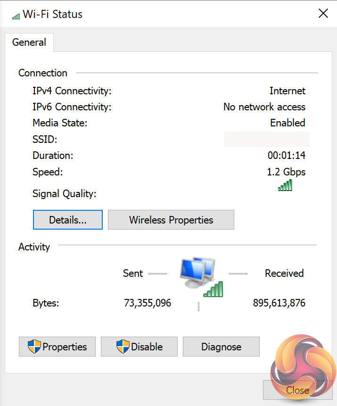Select the General tab
The image size is (337, 406).
coord(29,42)
